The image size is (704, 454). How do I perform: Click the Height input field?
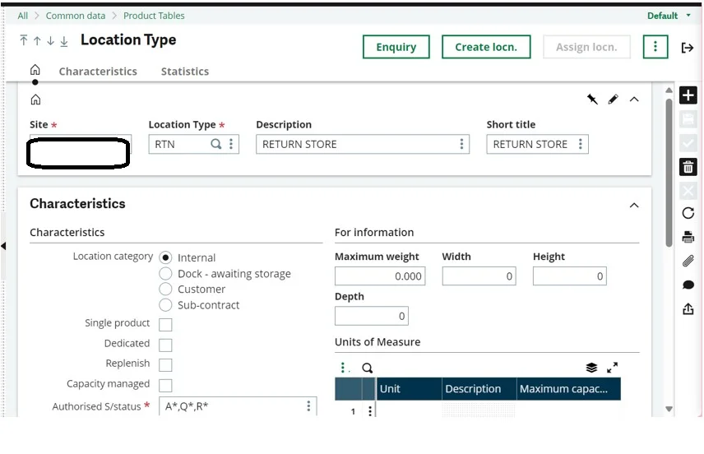point(570,276)
